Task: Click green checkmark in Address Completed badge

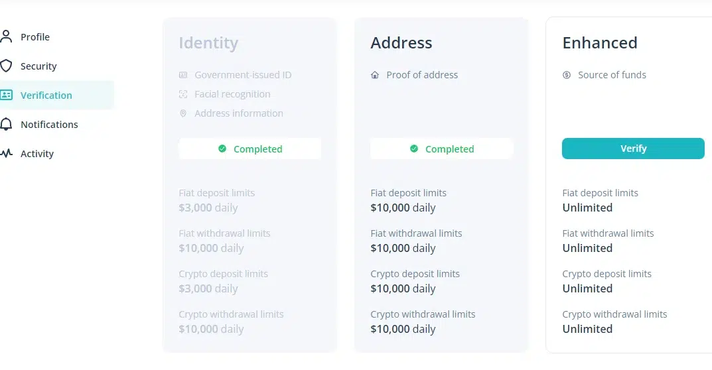Action: [x=413, y=149]
